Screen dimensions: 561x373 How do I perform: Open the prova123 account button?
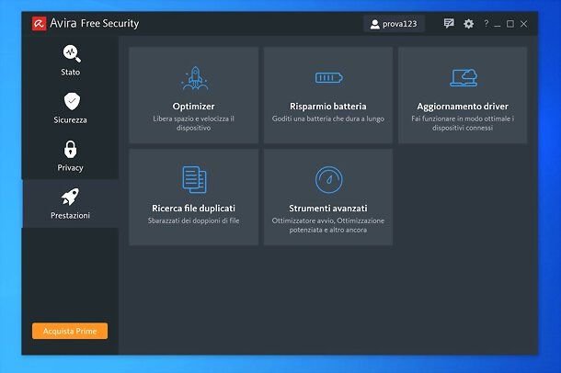click(394, 24)
